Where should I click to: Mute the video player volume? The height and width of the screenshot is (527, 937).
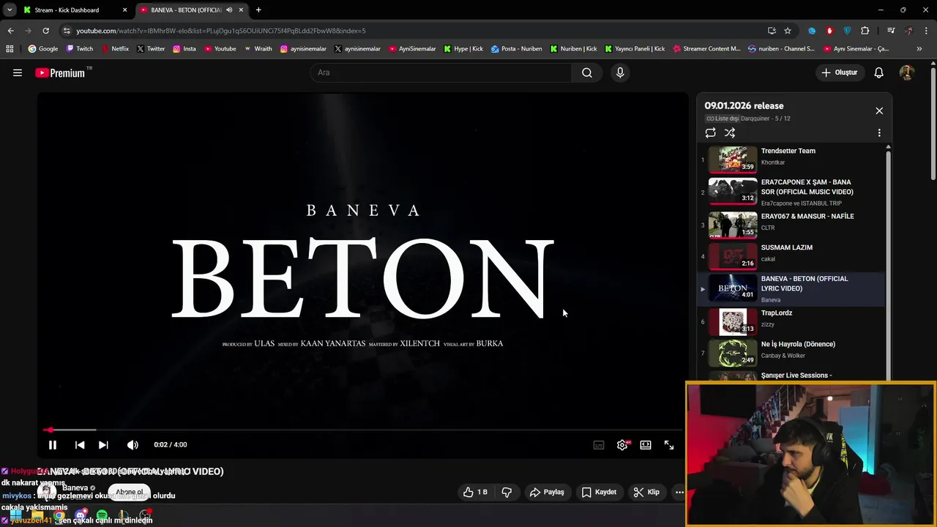(132, 444)
